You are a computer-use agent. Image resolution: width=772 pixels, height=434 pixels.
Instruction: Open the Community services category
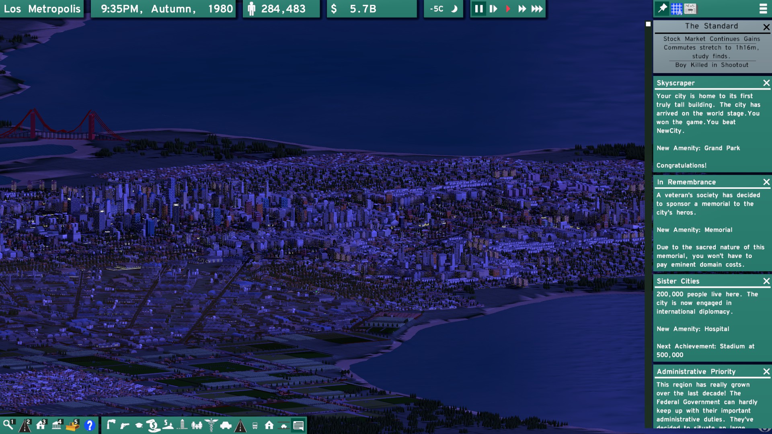[196, 425]
